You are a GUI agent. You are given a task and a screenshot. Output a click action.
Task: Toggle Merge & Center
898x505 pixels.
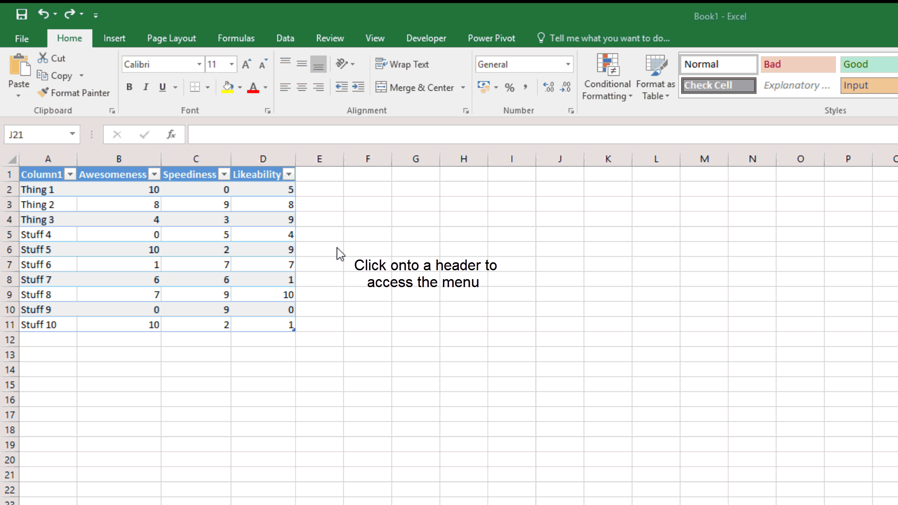(415, 87)
